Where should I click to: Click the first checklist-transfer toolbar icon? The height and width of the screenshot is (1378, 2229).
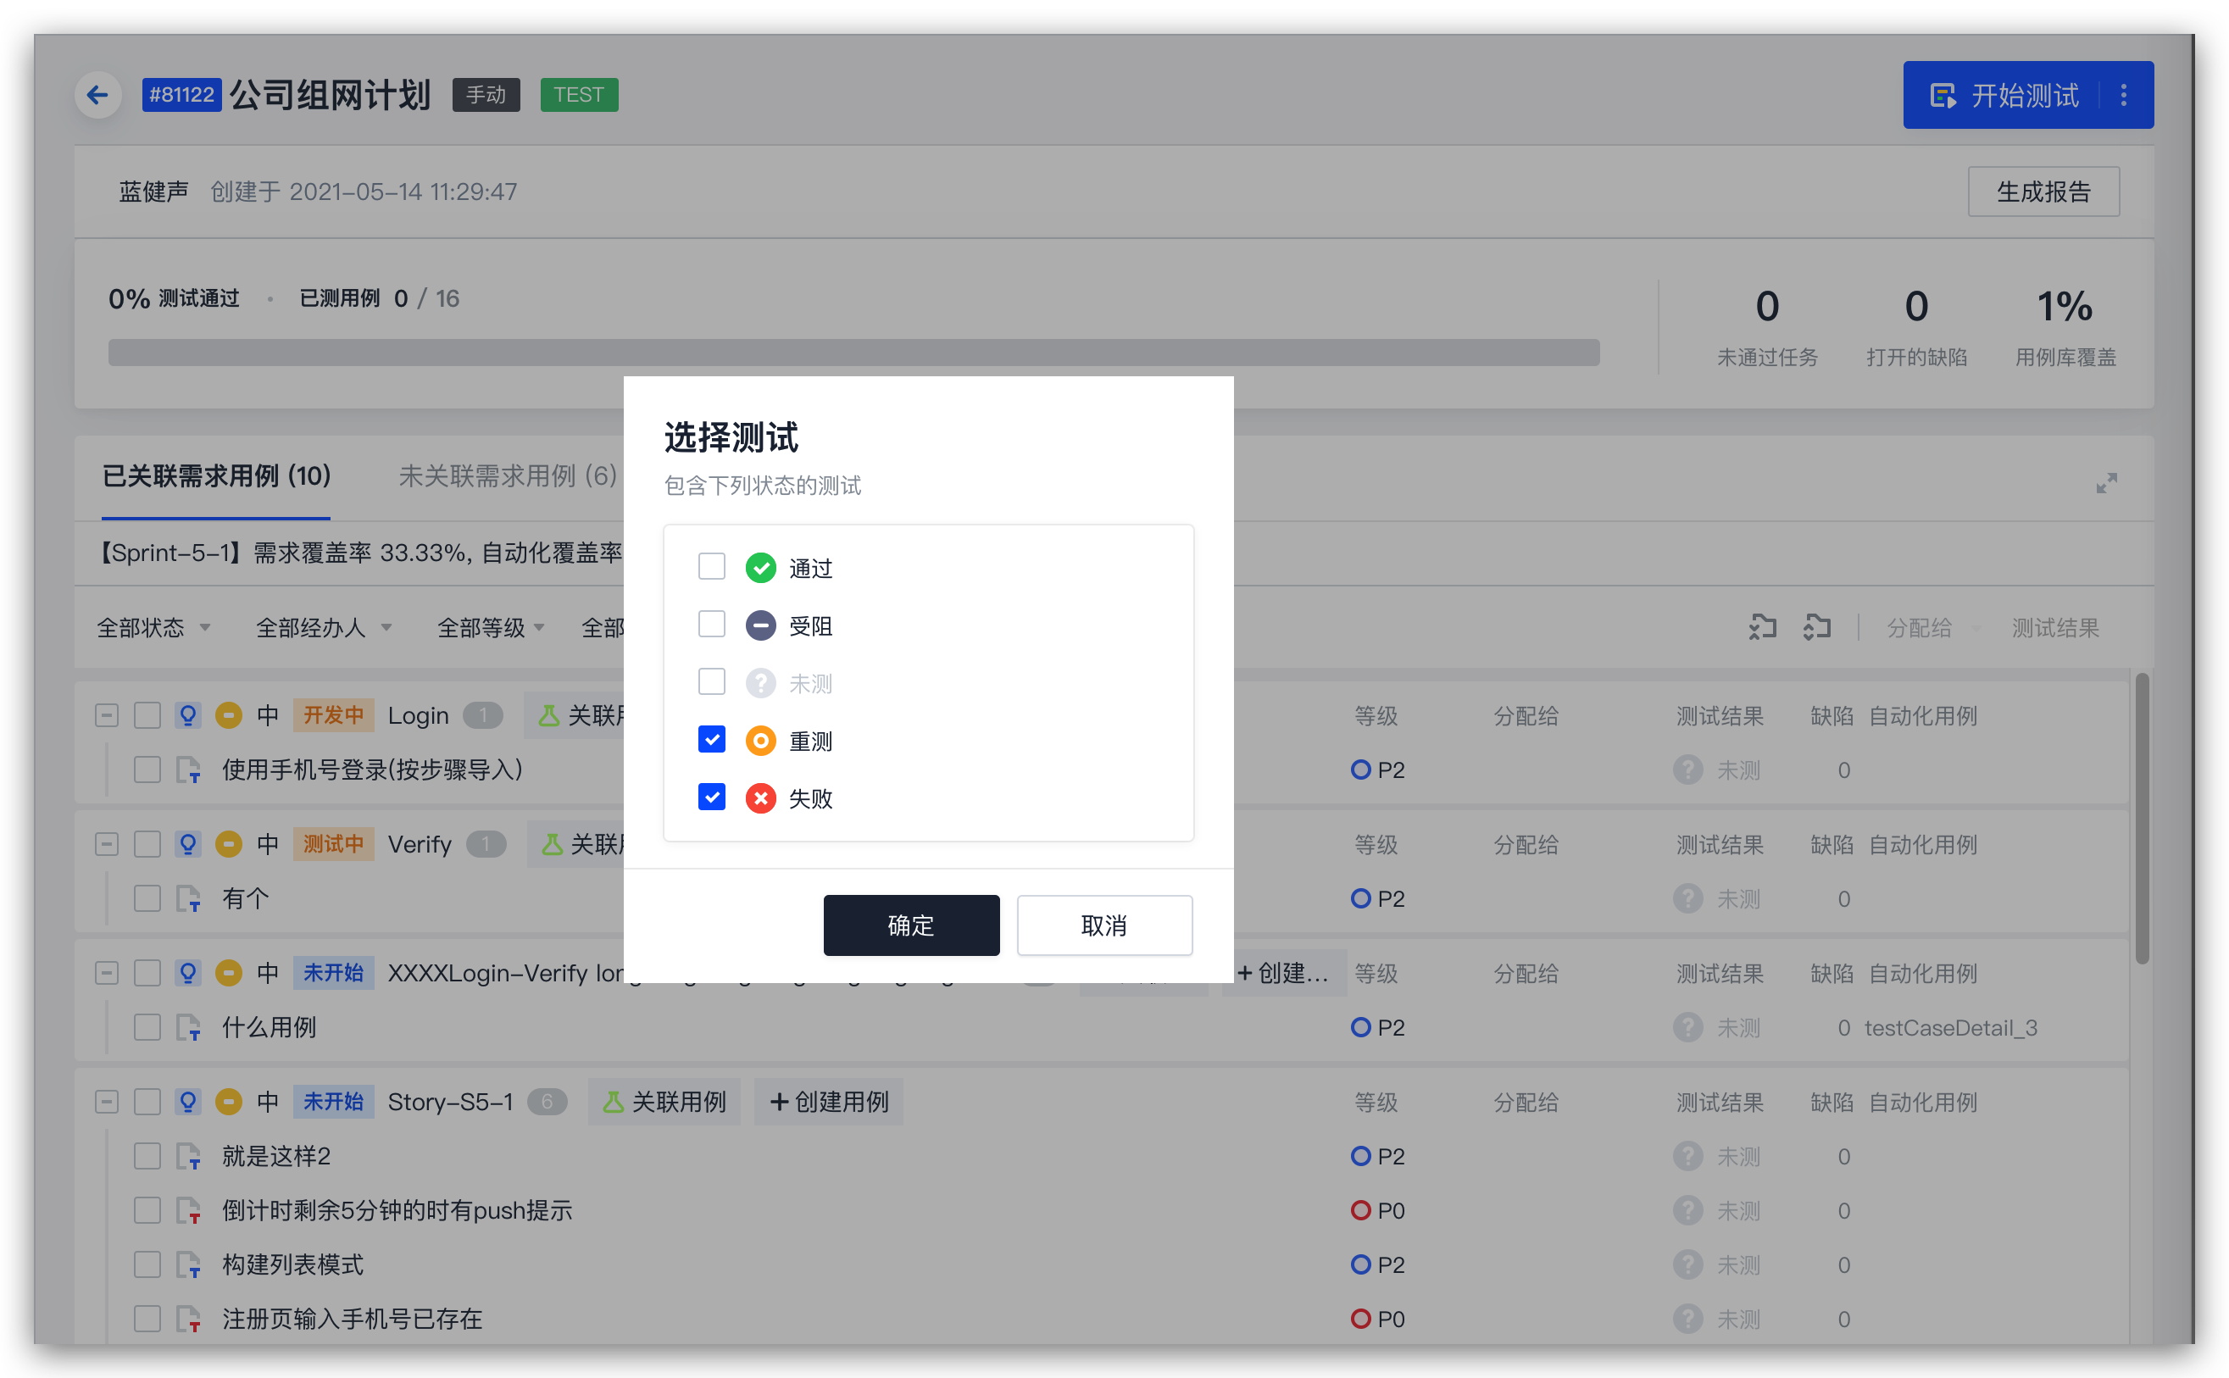[x=1762, y=627]
